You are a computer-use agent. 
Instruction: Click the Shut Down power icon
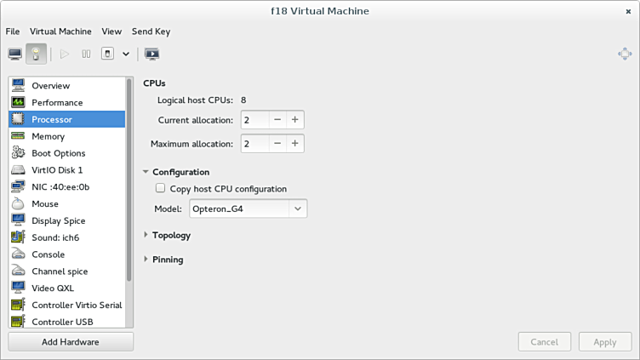(107, 54)
